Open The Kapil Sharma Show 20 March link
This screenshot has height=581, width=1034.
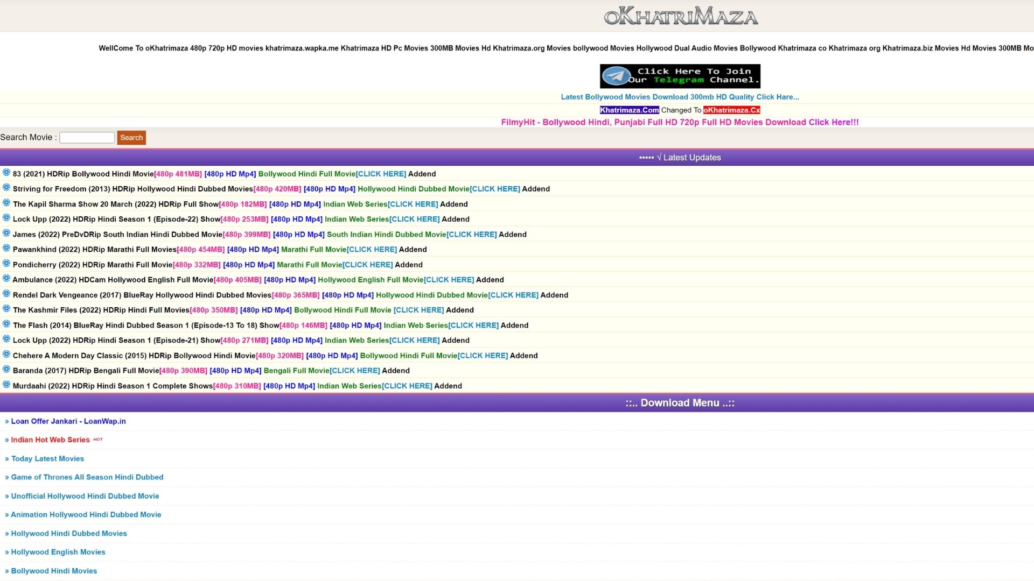coord(240,204)
